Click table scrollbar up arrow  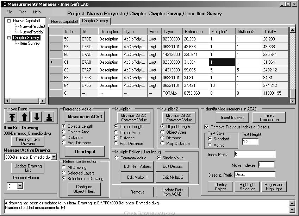click(293, 30)
